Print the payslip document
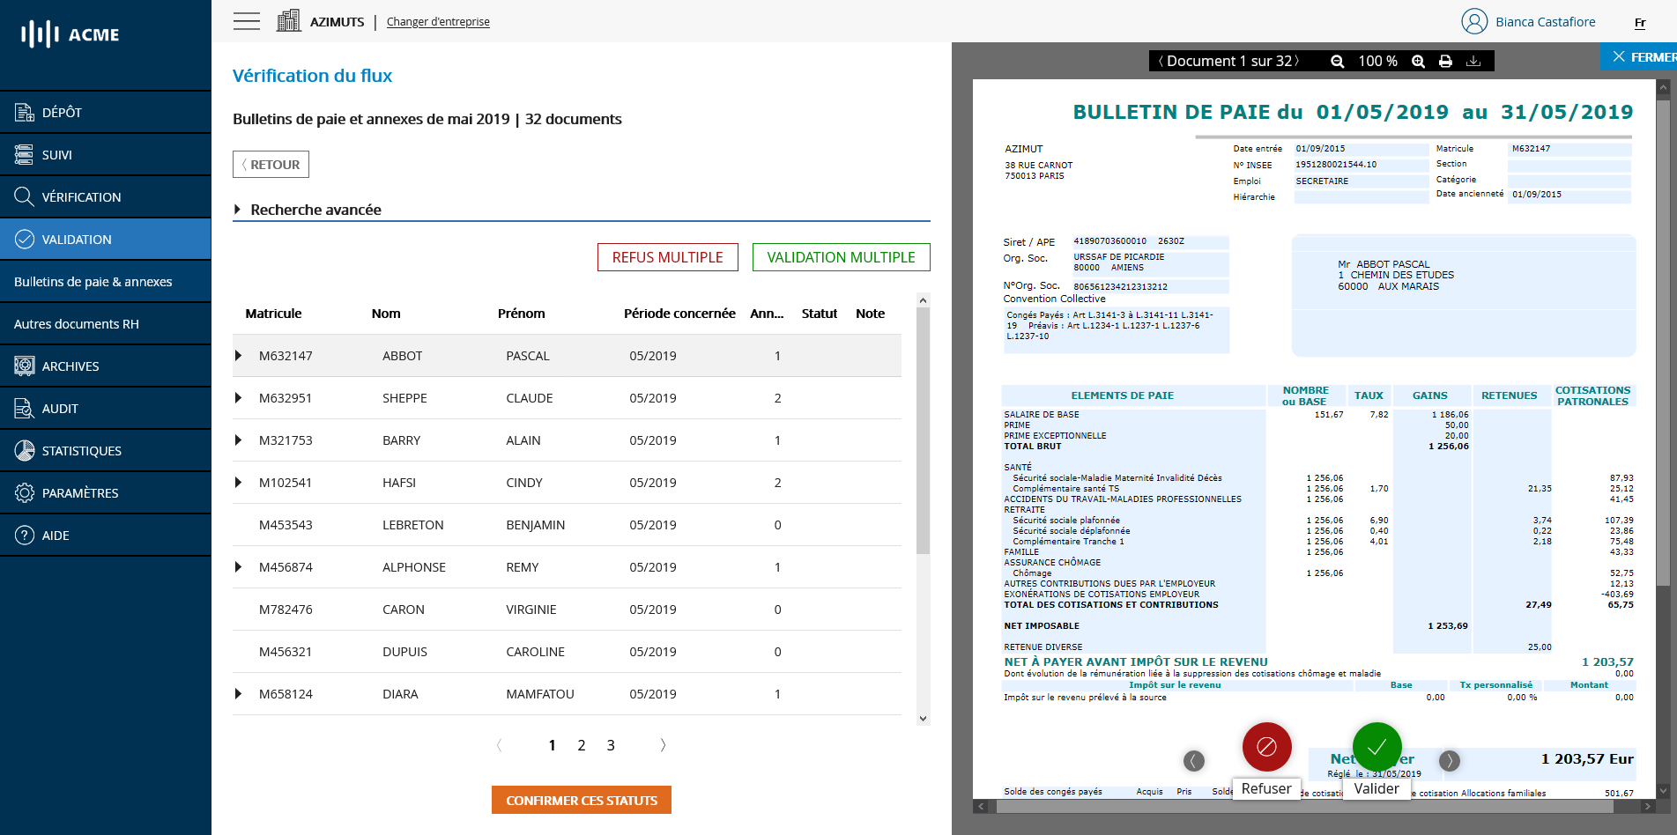The image size is (1677, 835). (1445, 62)
